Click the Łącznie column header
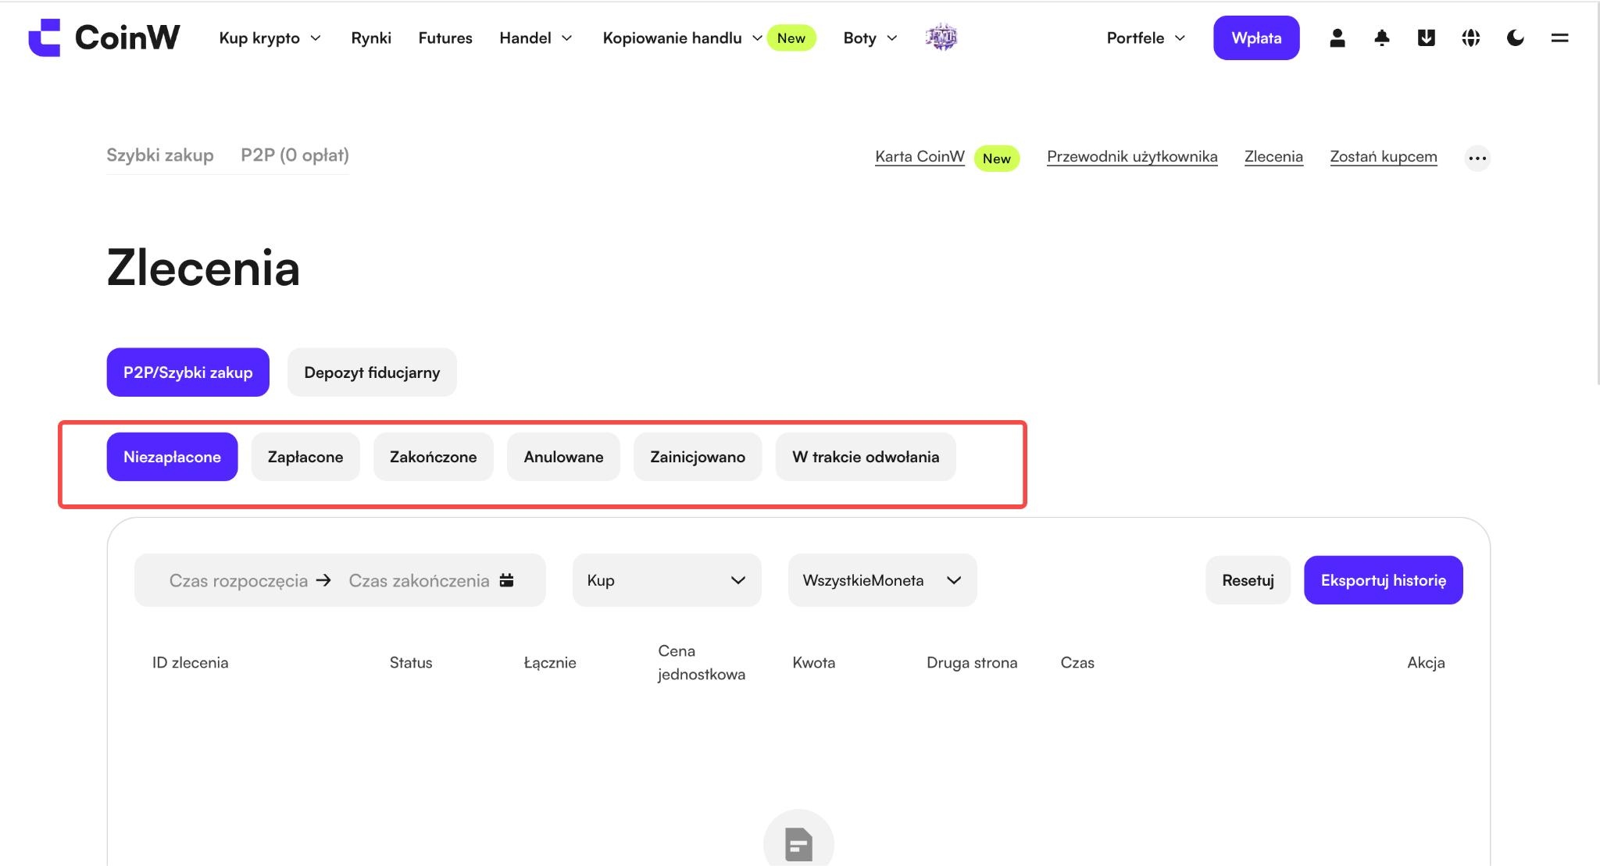The height and width of the screenshot is (866, 1600). 550,662
